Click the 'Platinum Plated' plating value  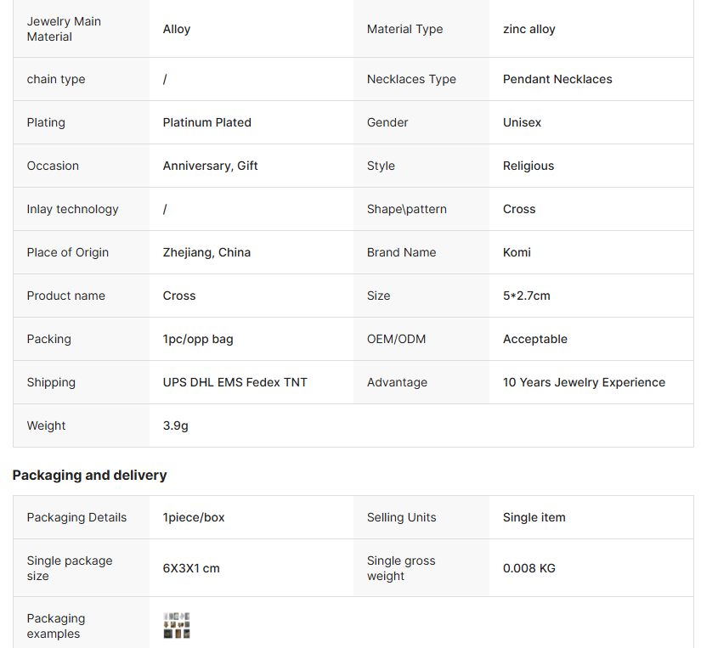pyautogui.click(x=206, y=122)
